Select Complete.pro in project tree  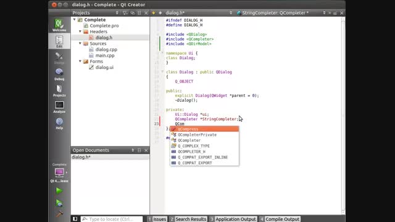(x=104, y=26)
